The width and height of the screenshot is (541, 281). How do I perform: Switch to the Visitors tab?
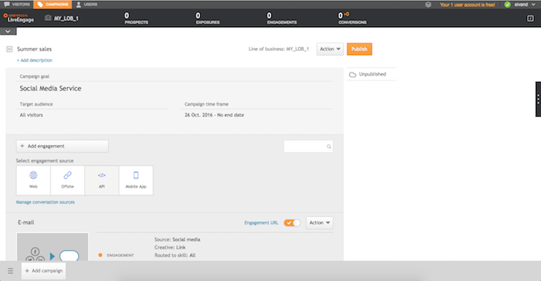click(x=16, y=5)
